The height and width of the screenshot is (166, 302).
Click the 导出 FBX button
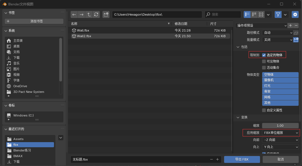tap(241, 159)
